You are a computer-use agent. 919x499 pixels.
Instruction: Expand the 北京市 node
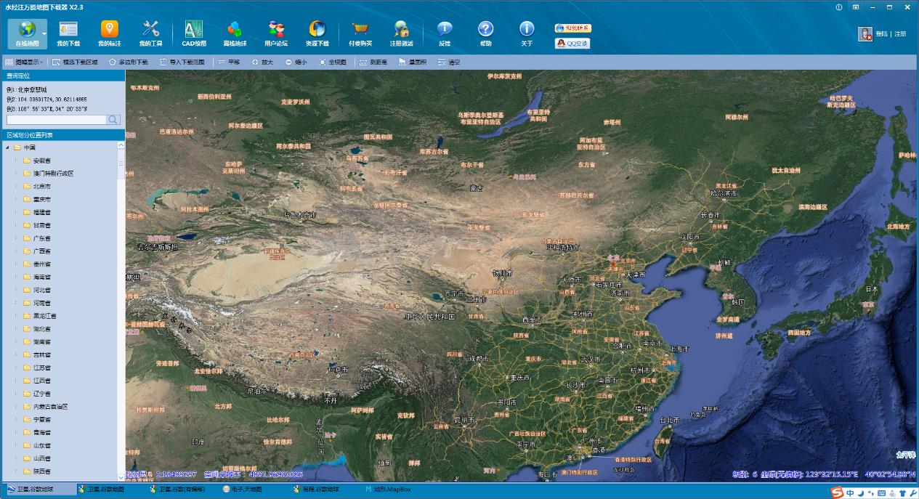pyautogui.click(x=17, y=186)
